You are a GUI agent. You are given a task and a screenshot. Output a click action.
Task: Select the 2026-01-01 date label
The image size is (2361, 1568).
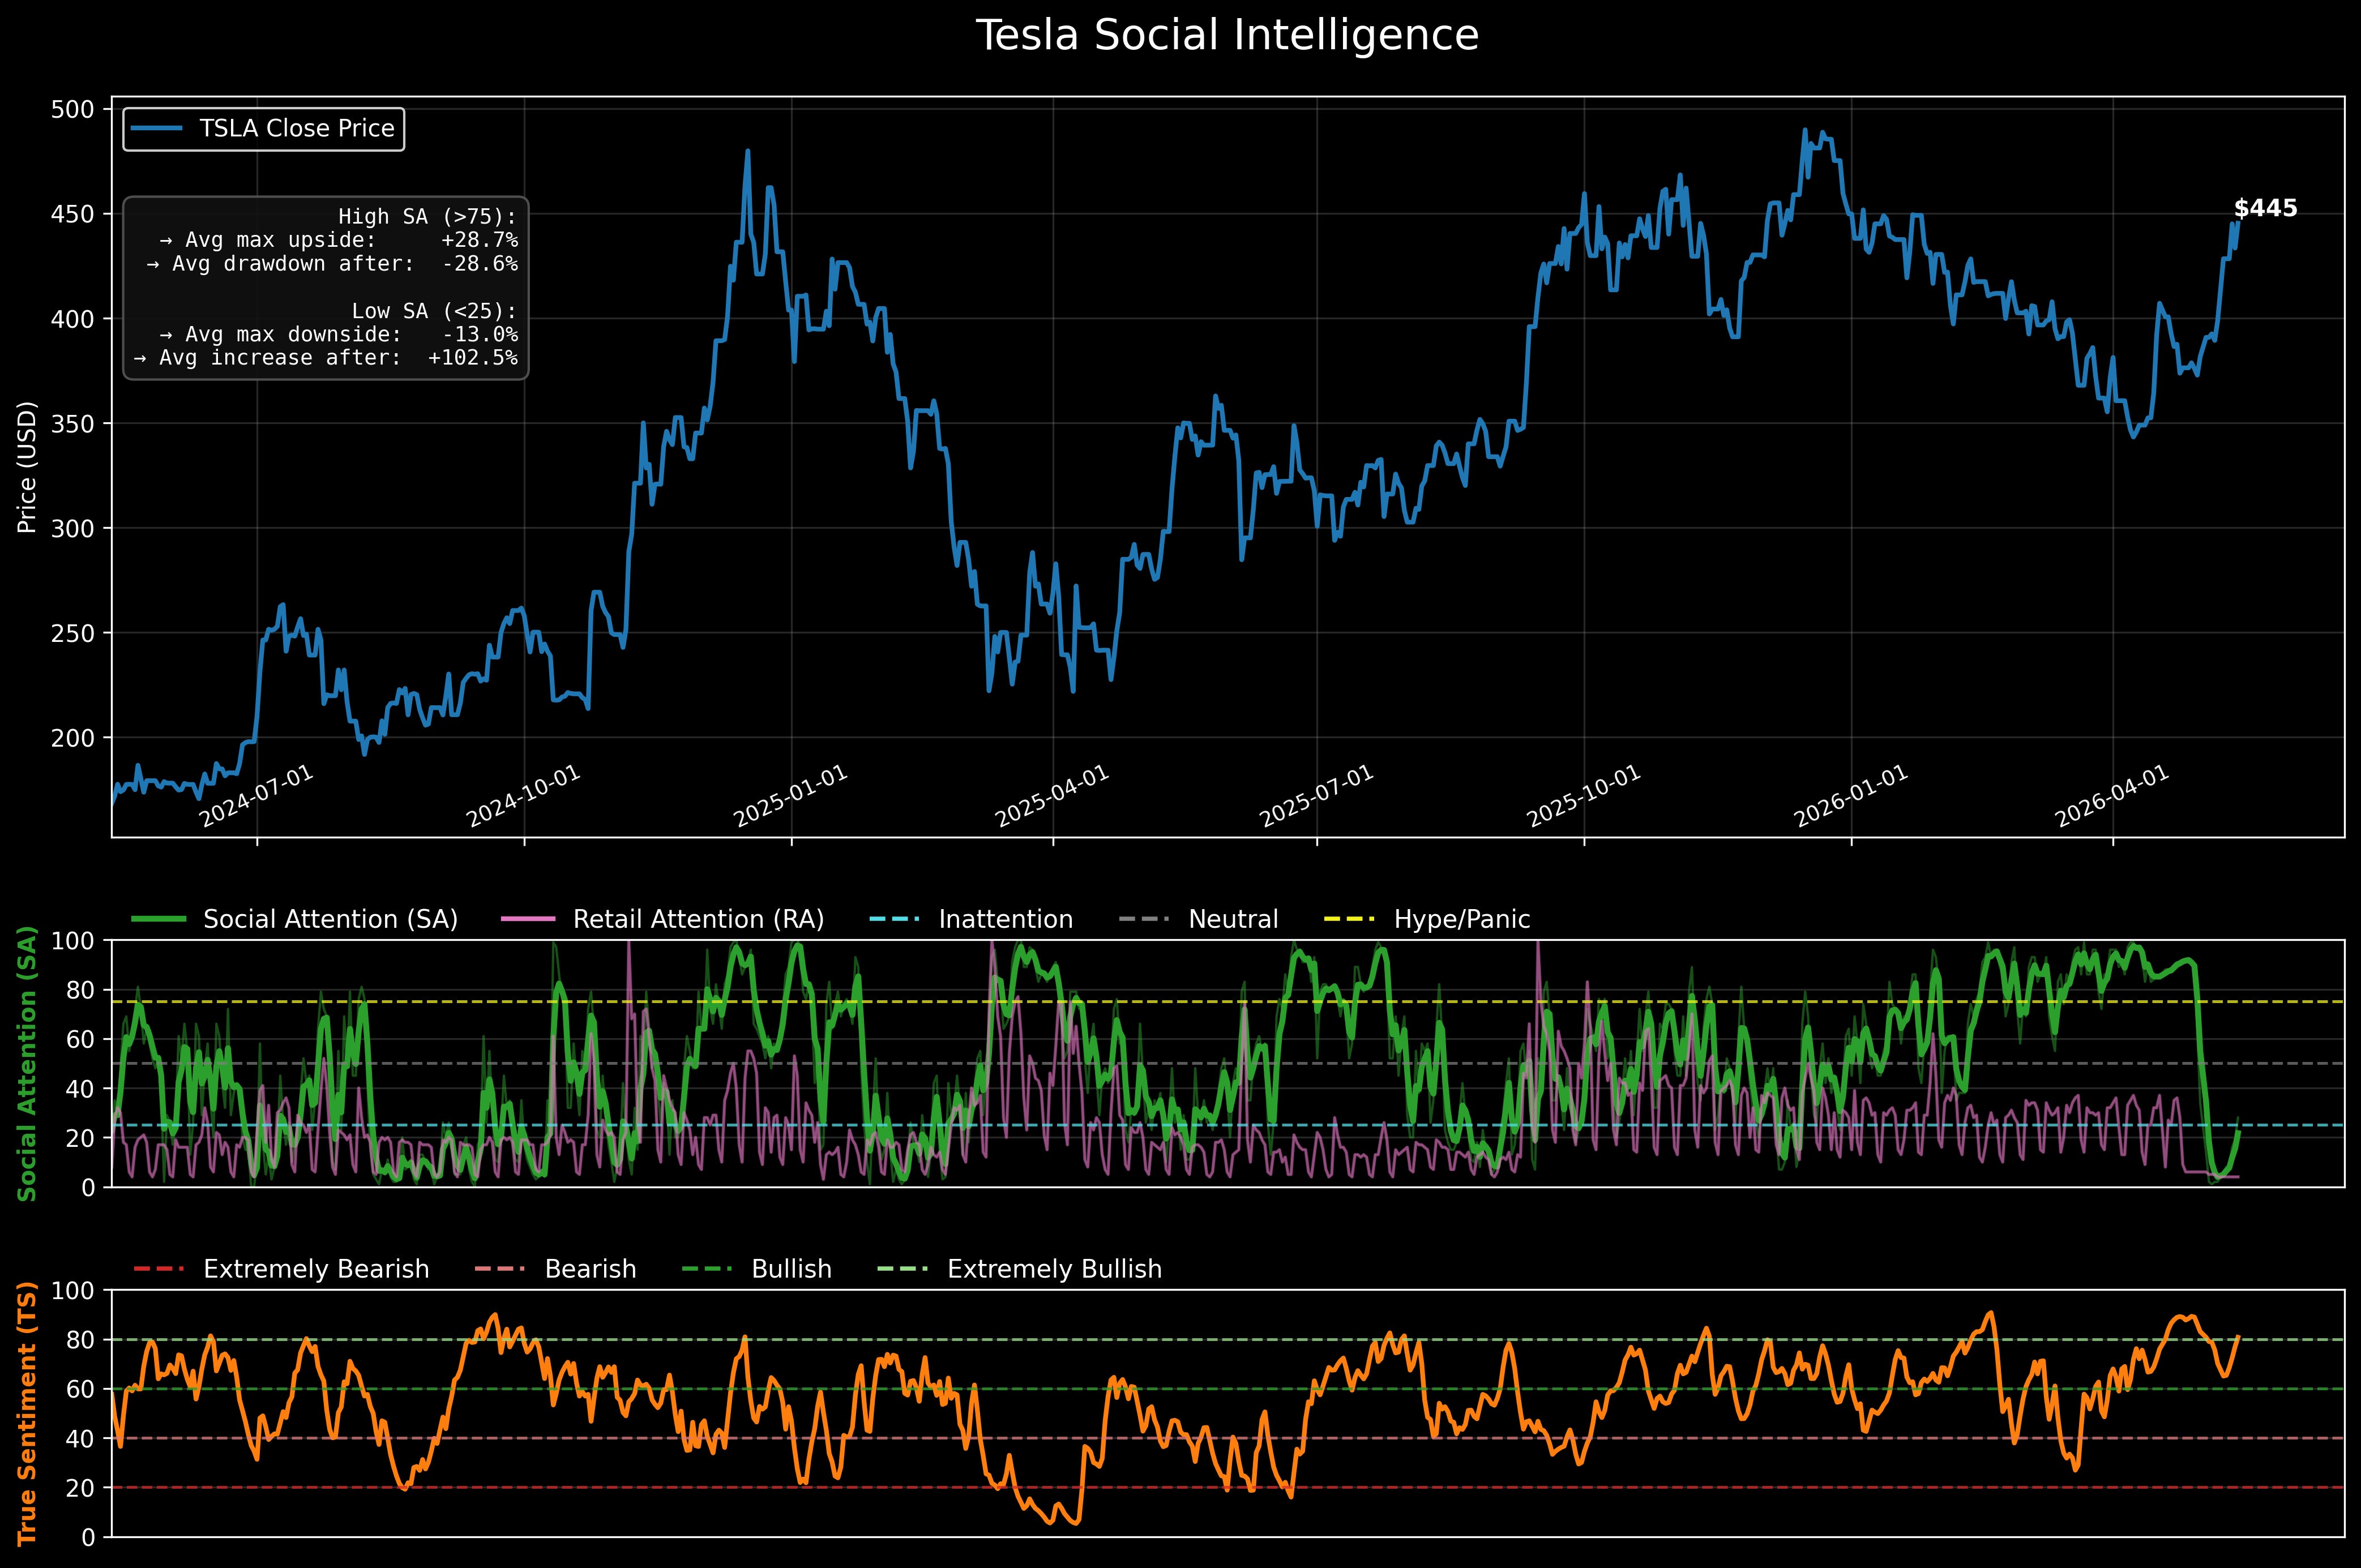tap(1851, 798)
